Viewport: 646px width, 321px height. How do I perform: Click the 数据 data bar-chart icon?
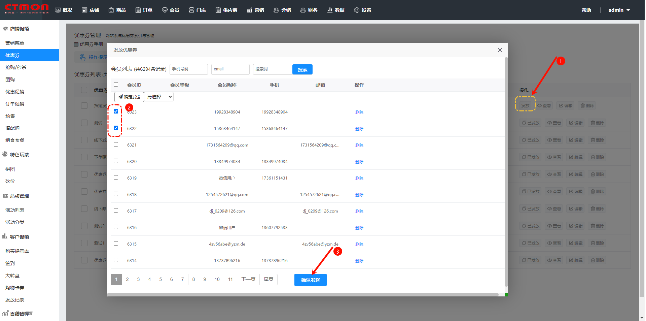coord(330,10)
